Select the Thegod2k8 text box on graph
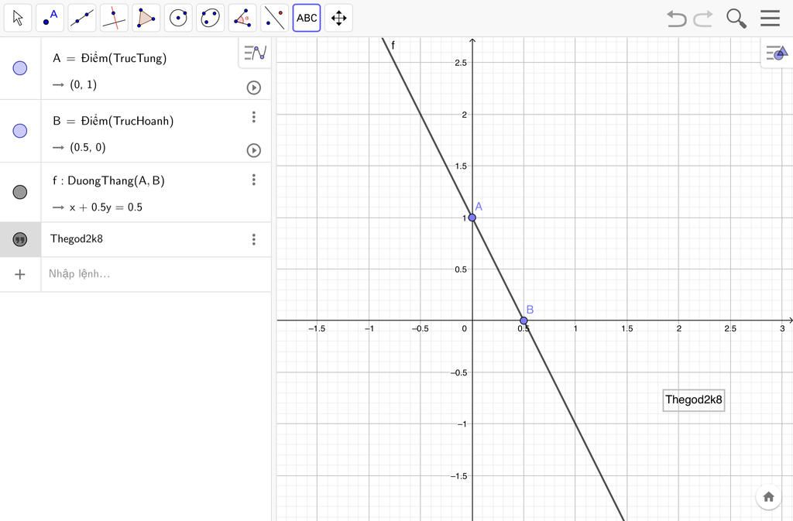The width and height of the screenshot is (793, 521). coord(693,399)
